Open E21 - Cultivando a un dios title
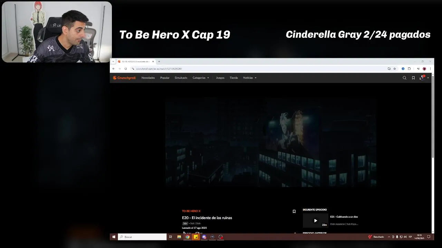Screen dimensions: 442x248 (344, 217)
